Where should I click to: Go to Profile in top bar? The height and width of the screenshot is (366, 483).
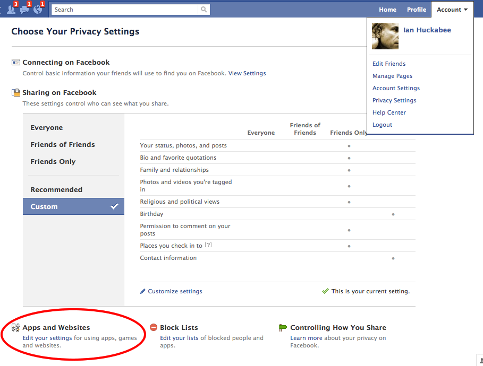click(x=417, y=10)
